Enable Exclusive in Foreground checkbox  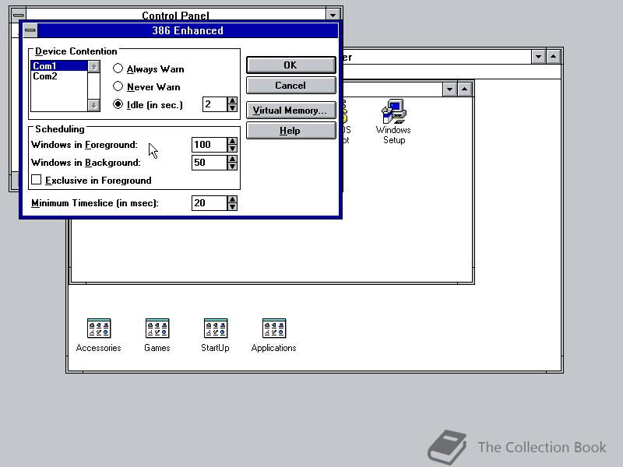point(36,180)
